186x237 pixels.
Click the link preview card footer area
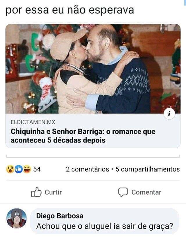click(93, 131)
